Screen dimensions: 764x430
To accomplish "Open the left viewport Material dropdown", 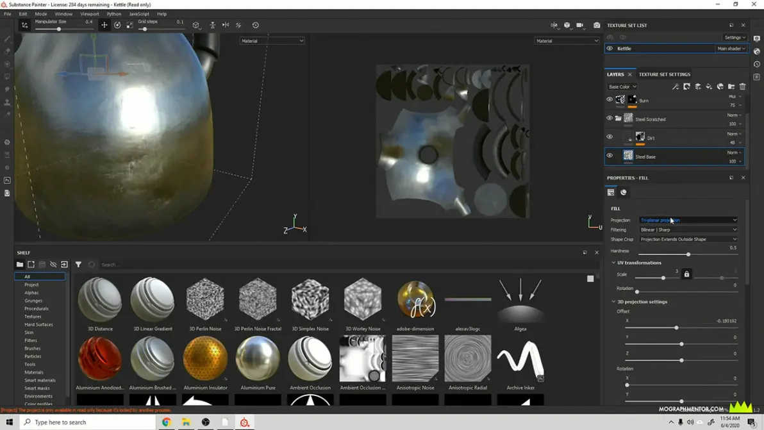I will (x=272, y=41).
